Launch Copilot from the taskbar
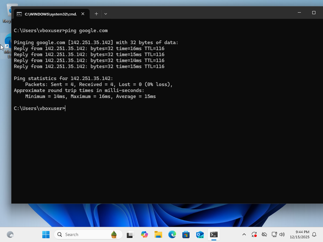 point(144,234)
